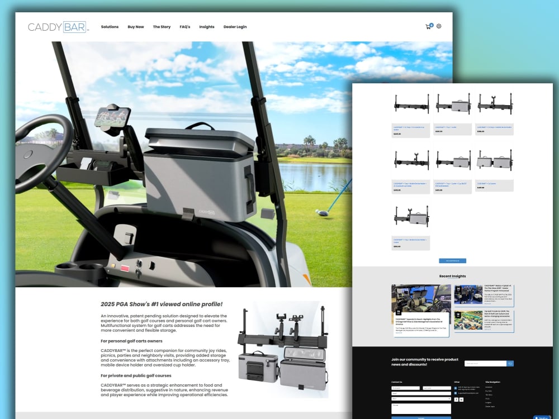Viewport: 559px width, 419px height.
Task: Submit the contact form with blue button
Action: [x=421, y=417]
